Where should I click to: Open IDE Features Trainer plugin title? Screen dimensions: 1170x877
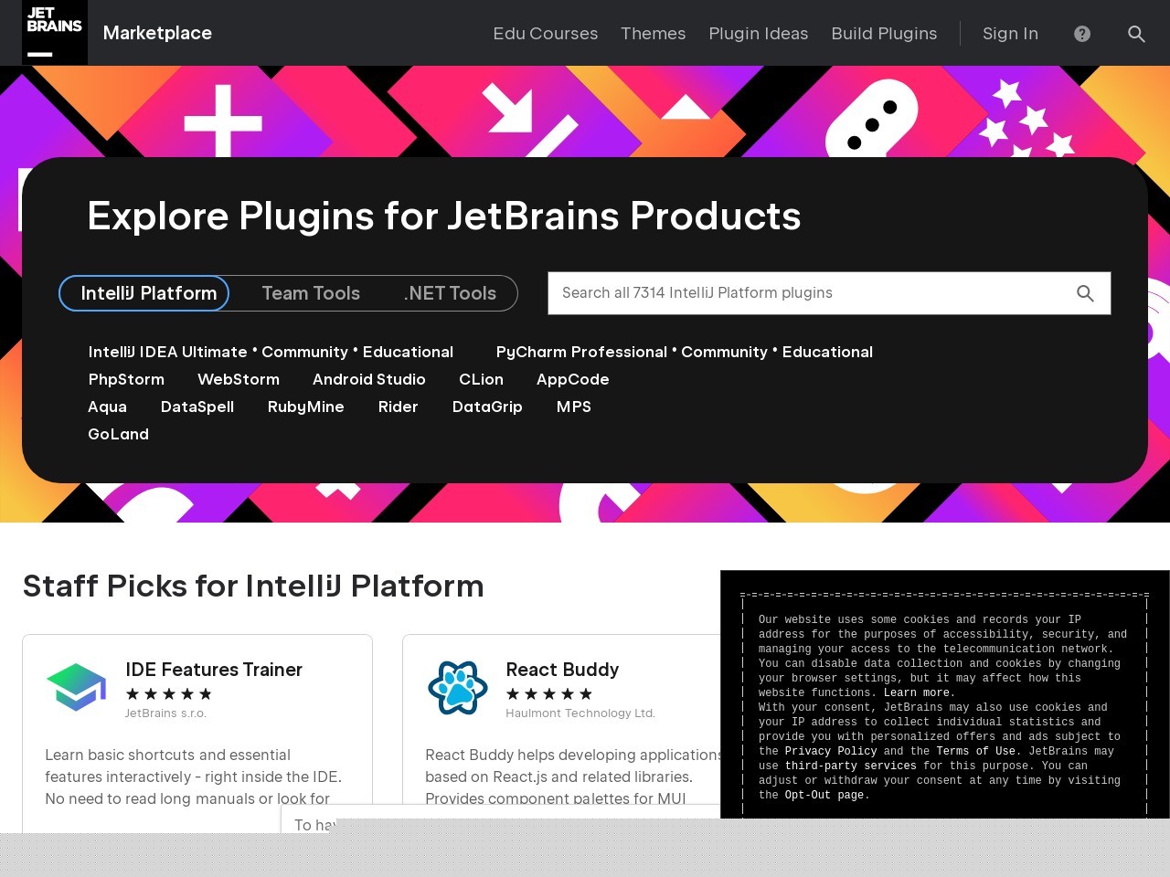(214, 670)
